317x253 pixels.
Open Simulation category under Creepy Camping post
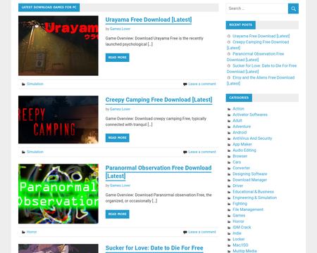coord(35,152)
